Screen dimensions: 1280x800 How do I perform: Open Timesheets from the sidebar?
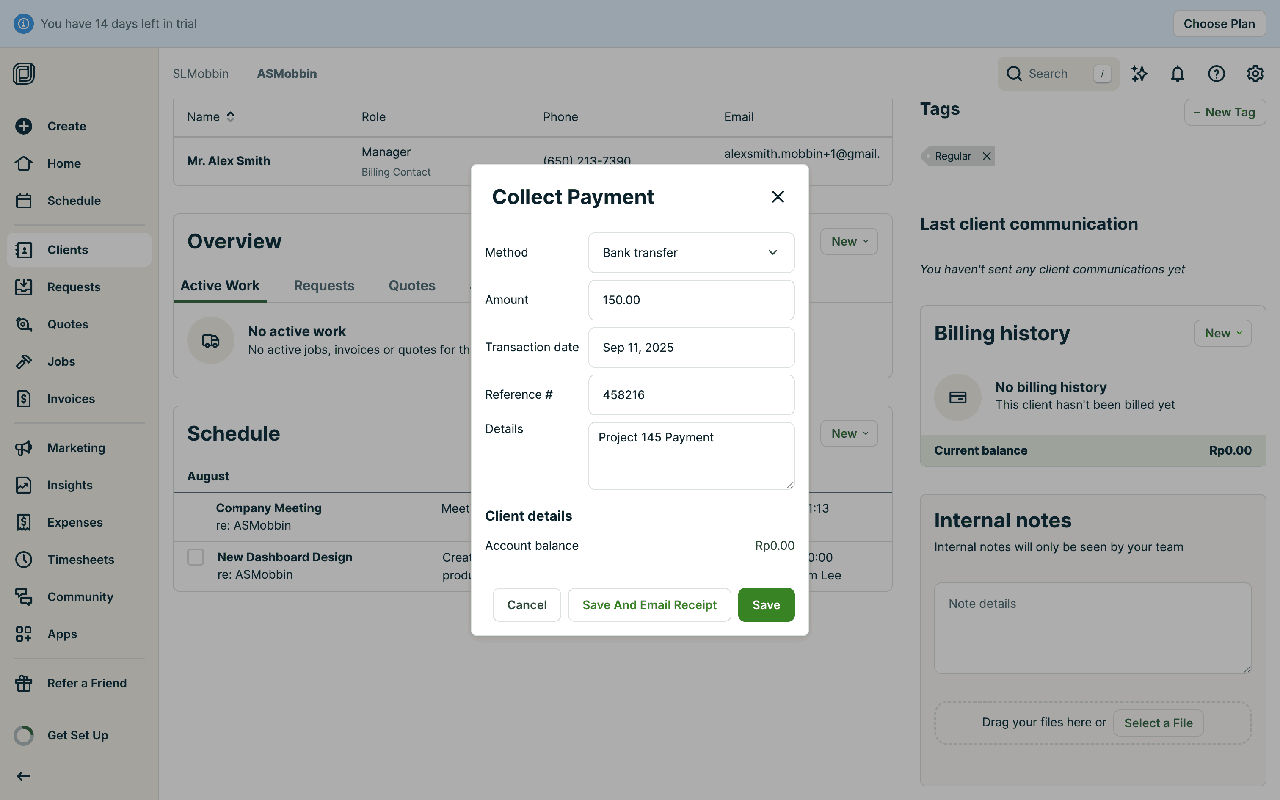coord(80,559)
